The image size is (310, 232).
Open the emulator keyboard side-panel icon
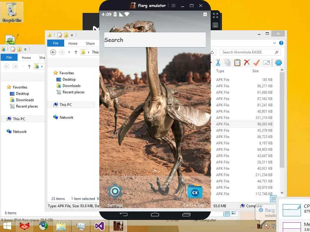click(x=215, y=25)
